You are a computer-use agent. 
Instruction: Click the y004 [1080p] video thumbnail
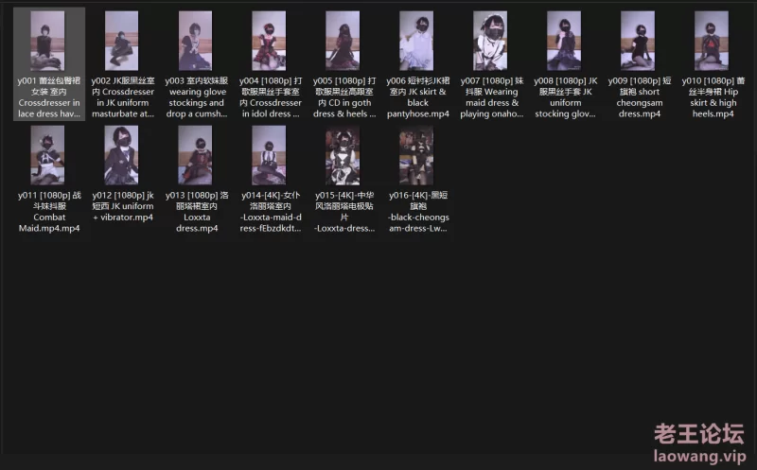pyautogui.click(x=270, y=41)
